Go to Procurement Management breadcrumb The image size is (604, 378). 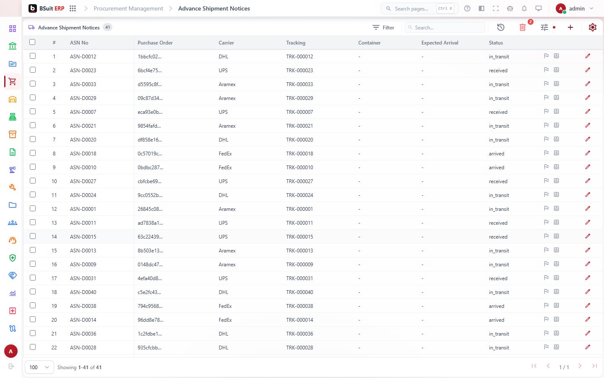128,8
